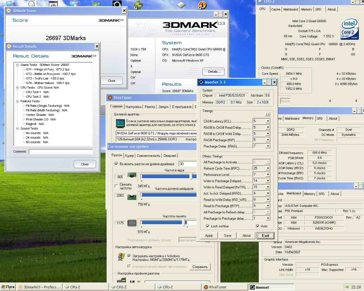
Task: Switch to the Настройки tab in RivaTuner
Action: point(133,107)
